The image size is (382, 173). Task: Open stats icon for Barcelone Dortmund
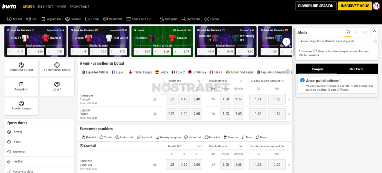(x=155, y=165)
